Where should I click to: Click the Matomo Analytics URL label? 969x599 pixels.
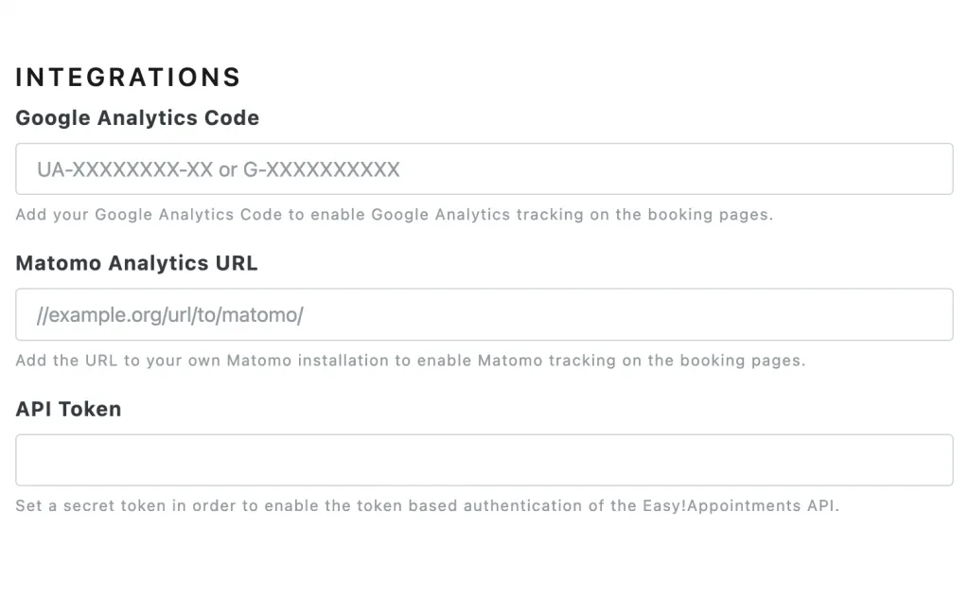point(136,263)
